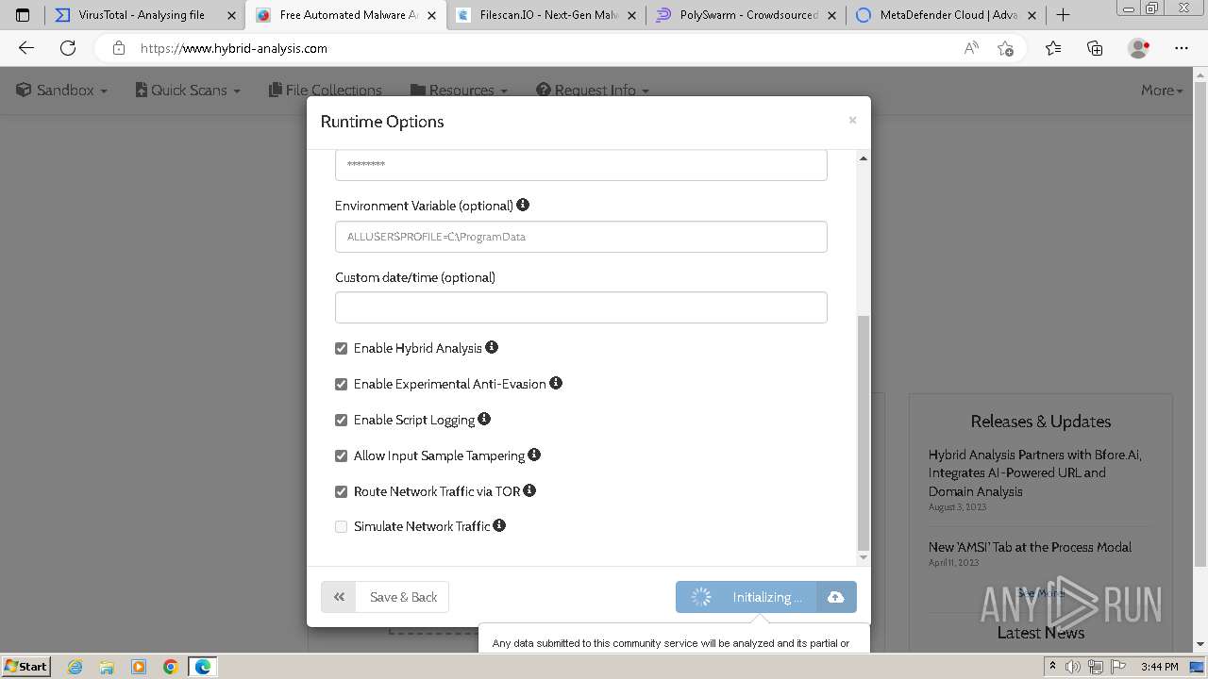The width and height of the screenshot is (1208, 679).
Task: Click the browser profile avatar
Action: [x=1139, y=48]
